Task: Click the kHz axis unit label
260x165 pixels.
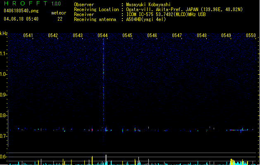Action: coord(4,33)
